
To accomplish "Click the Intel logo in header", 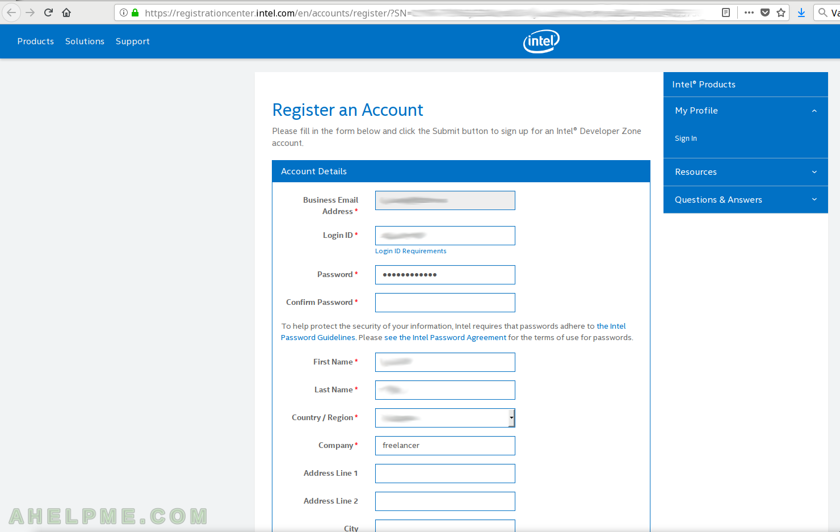I will 541,41.
